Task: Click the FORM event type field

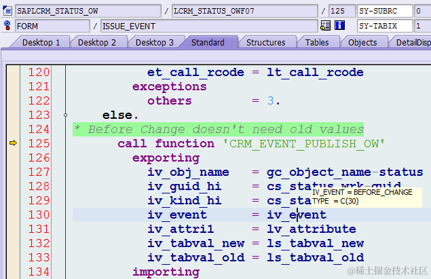Action: tap(52, 26)
